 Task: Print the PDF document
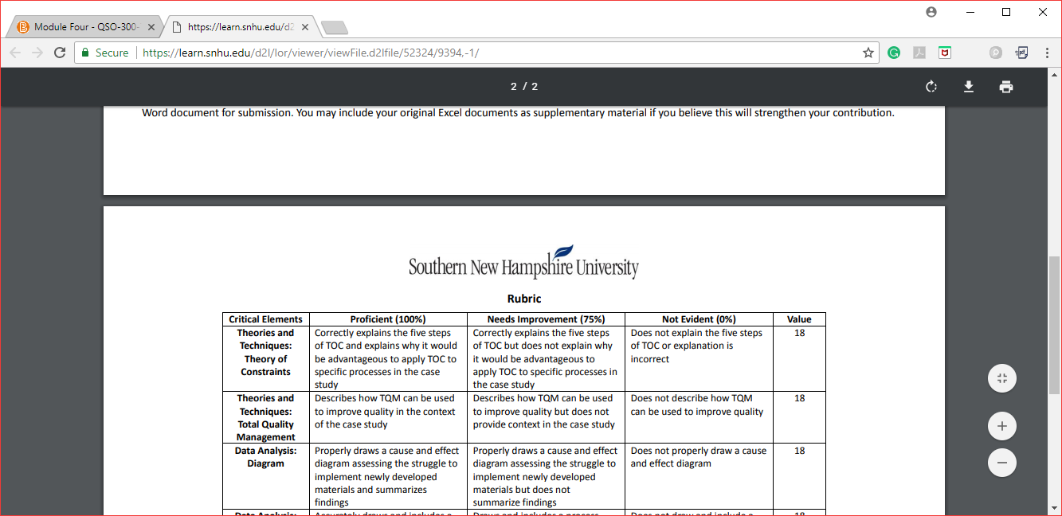click(1006, 87)
